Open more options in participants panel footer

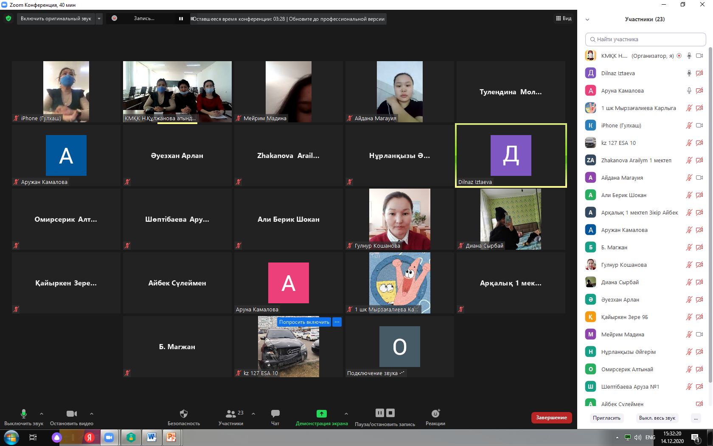coord(696,418)
